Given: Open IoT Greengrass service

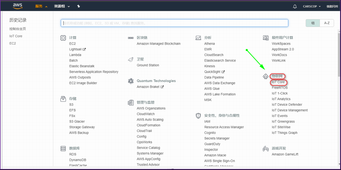Looking at the screenshot, I should pos(283,121).
